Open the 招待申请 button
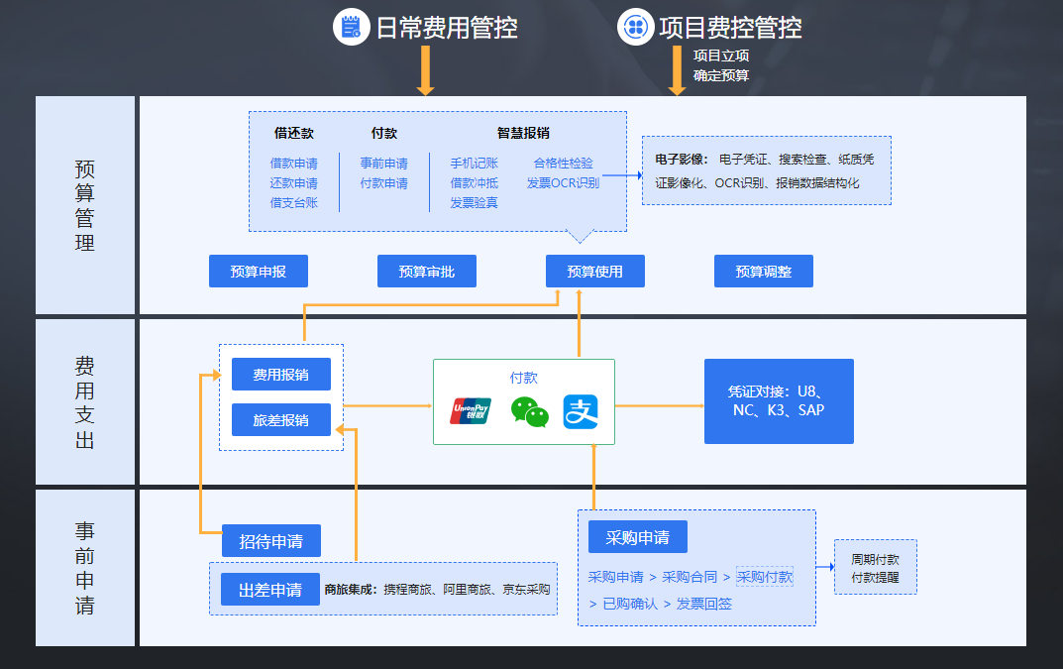Viewport: 1063px width, 669px height. (x=270, y=542)
